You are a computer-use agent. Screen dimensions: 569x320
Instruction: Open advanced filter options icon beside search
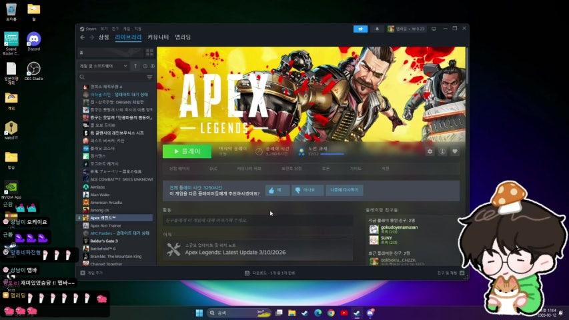[x=149, y=77]
